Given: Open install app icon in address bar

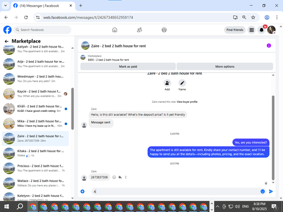Looking at the screenshot, I should point(235,18).
